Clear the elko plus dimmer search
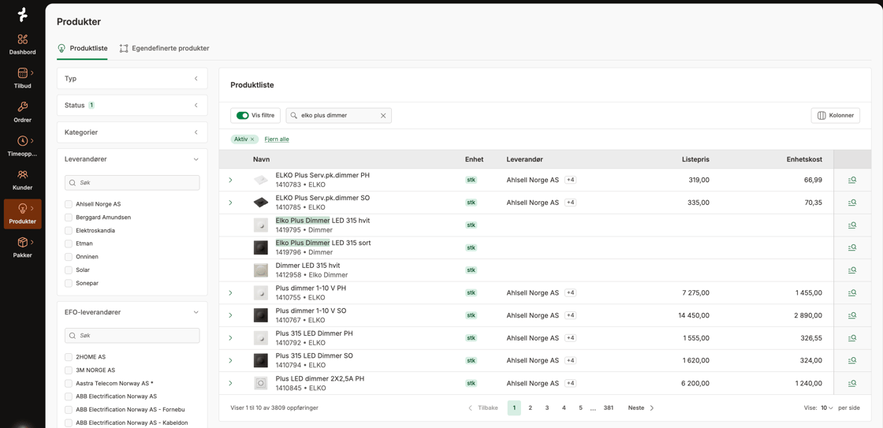This screenshot has height=428, width=883. coord(383,115)
